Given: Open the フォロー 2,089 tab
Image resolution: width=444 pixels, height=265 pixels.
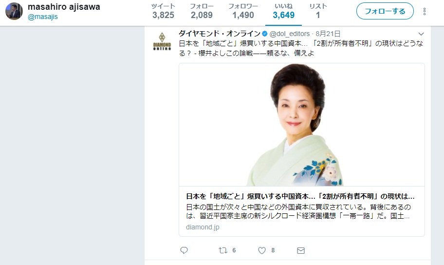Looking at the screenshot, I should click(202, 11).
